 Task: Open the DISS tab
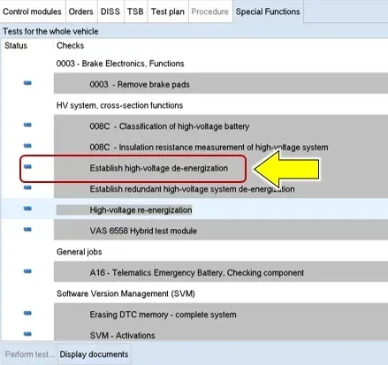point(110,11)
